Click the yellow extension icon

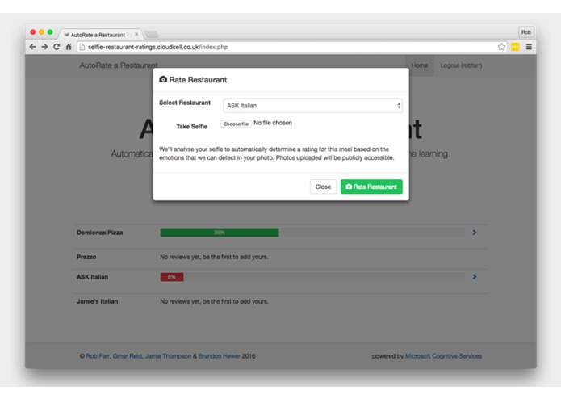tap(515, 47)
